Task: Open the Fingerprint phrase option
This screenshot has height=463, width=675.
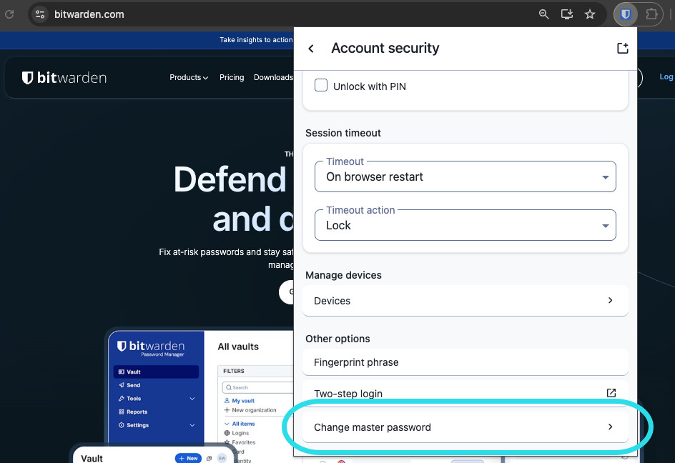Action: click(465, 362)
